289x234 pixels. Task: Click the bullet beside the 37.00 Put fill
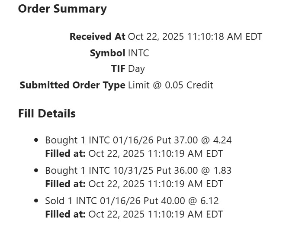[36, 140]
